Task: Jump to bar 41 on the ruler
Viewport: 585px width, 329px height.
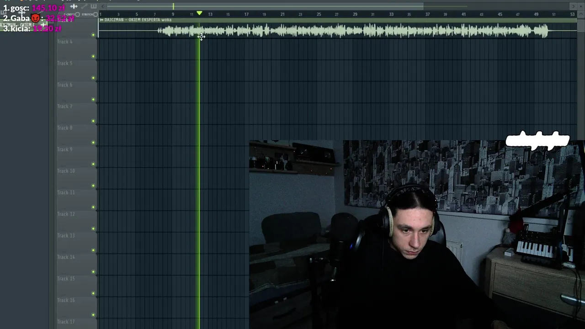Action: 463,14
